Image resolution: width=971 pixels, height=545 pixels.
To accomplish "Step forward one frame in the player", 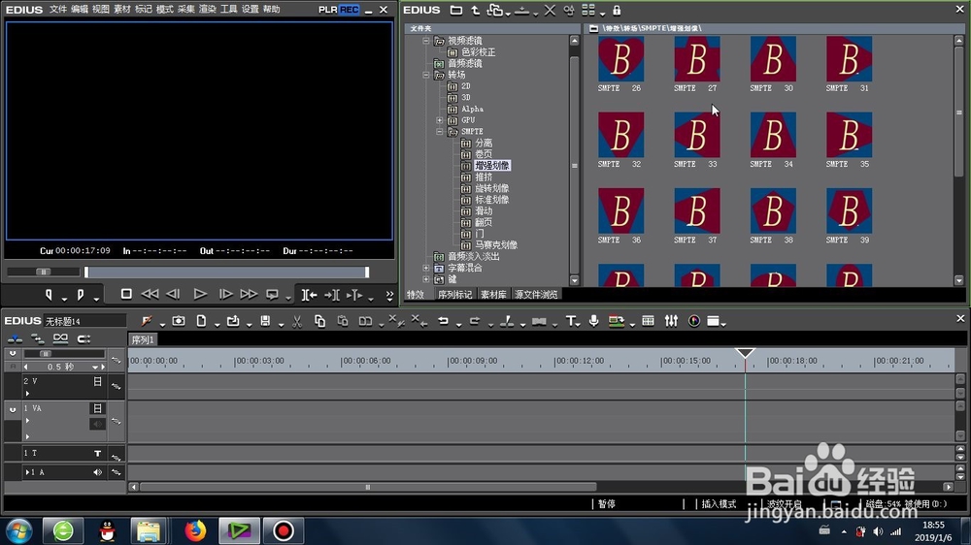I will (x=225, y=294).
